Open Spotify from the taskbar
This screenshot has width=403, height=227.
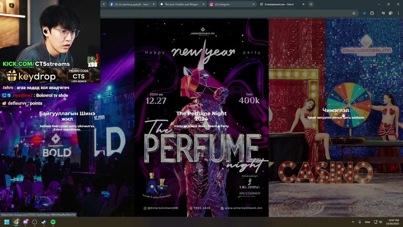pos(53,222)
